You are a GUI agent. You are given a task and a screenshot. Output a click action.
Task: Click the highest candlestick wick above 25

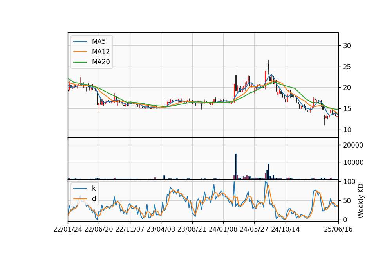pos(269,62)
